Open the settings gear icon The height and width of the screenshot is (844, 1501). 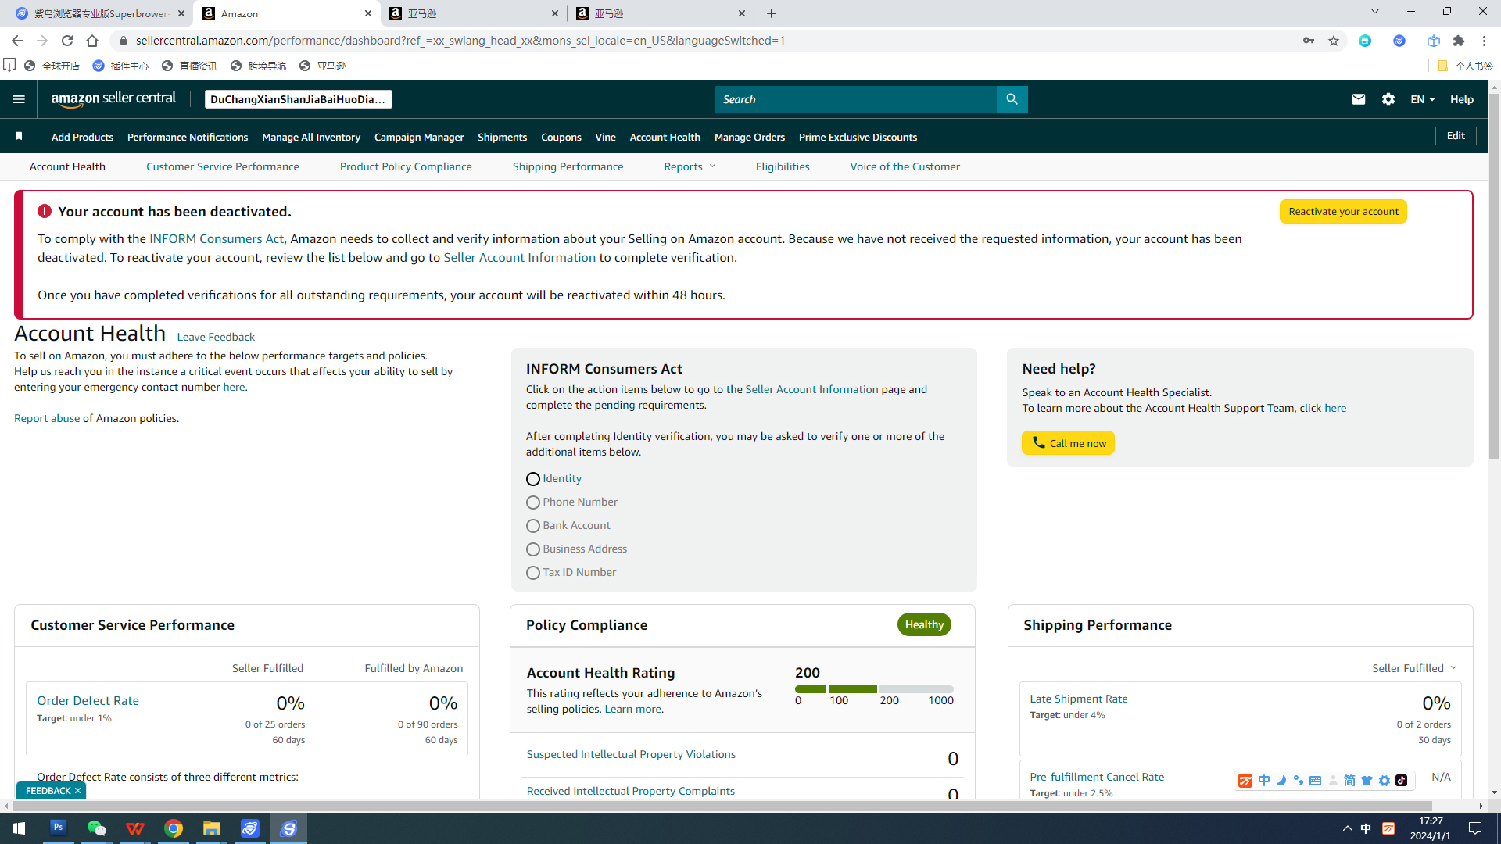(1388, 99)
